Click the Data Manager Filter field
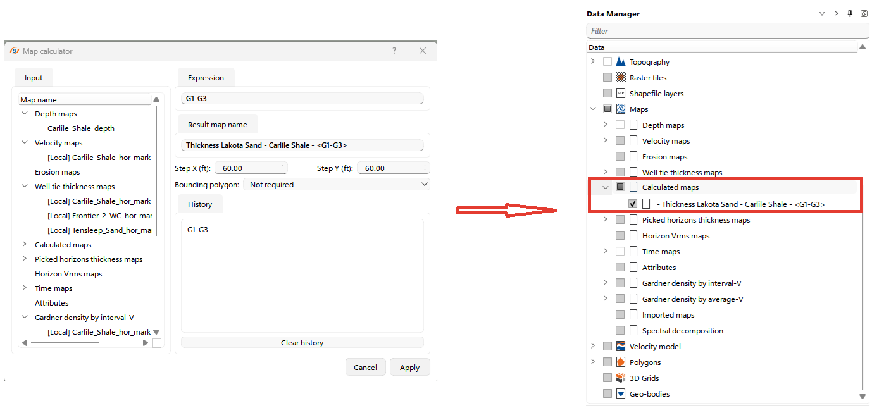 (x=728, y=31)
